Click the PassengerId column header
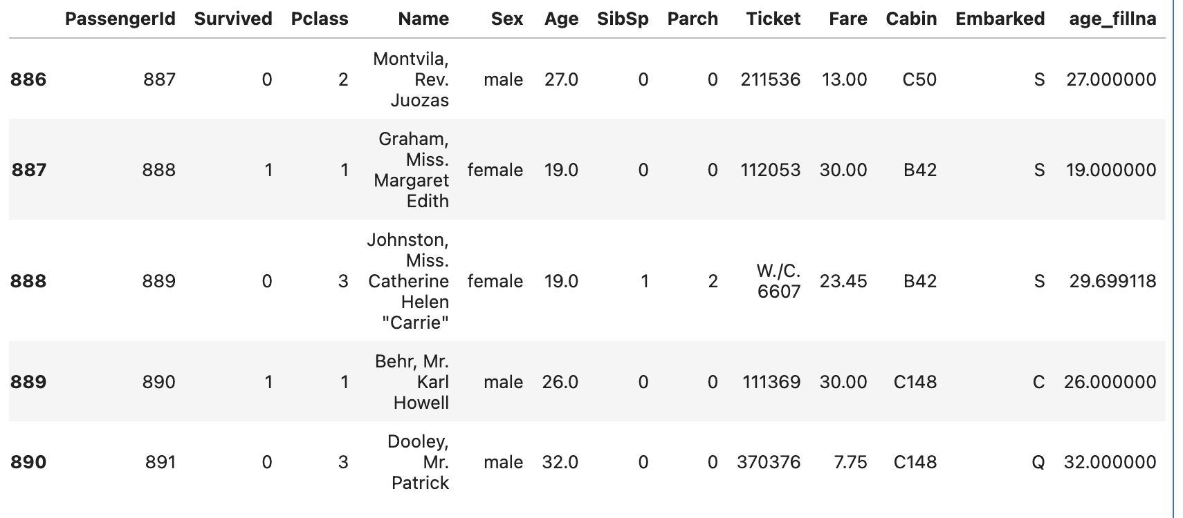This screenshot has height=518, width=1183. pyautogui.click(x=120, y=19)
